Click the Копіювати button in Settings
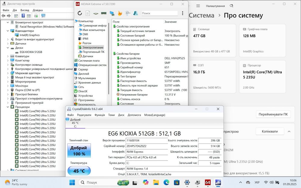 pyautogui.click(x=270, y=131)
